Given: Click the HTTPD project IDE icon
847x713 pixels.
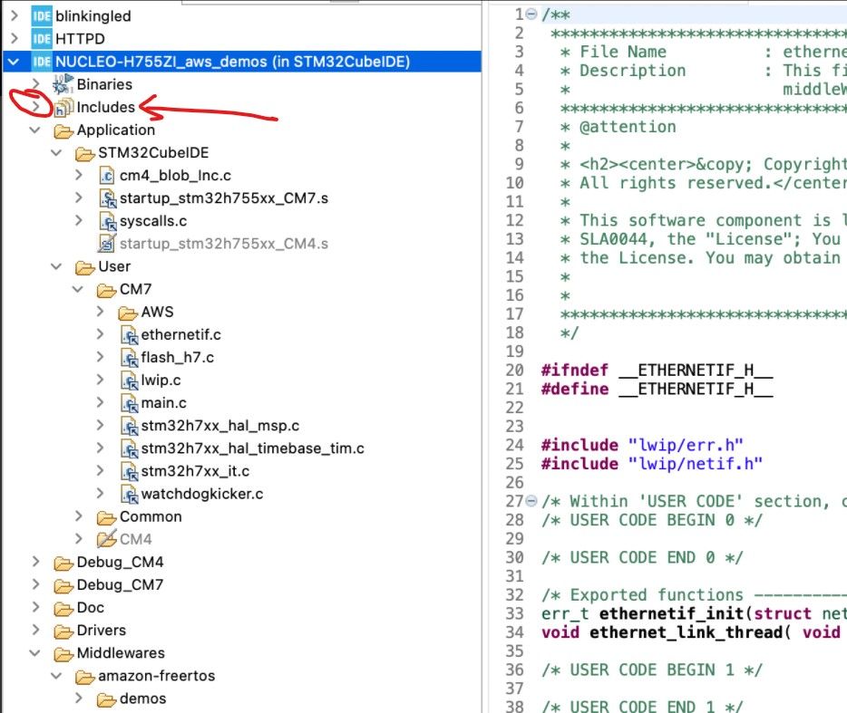Looking at the screenshot, I should [x=42, y=39].
